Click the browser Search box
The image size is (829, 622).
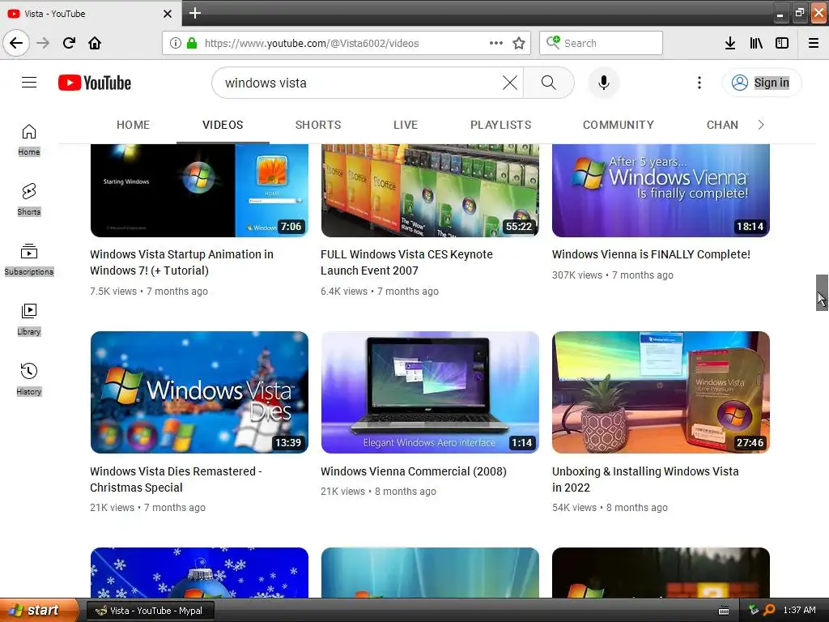[601, 43]
